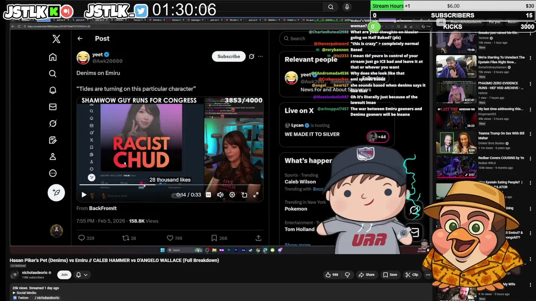Open the X Notifications bell icon
Viewport: 536px width, 301px height.
(x=53, y=90)
